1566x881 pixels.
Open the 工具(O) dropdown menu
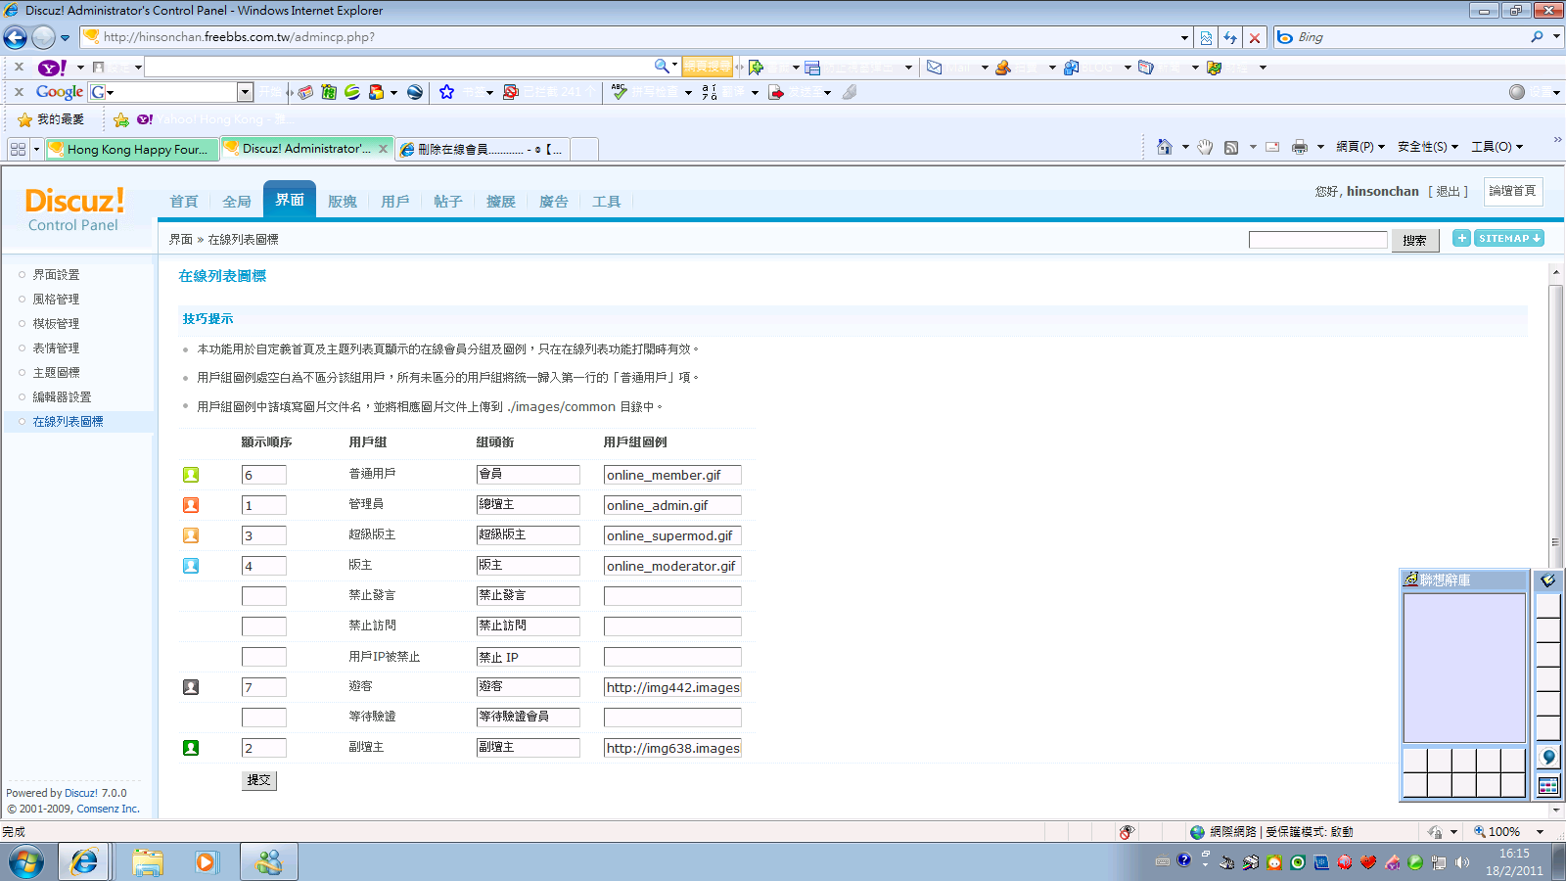(1497, 147)
